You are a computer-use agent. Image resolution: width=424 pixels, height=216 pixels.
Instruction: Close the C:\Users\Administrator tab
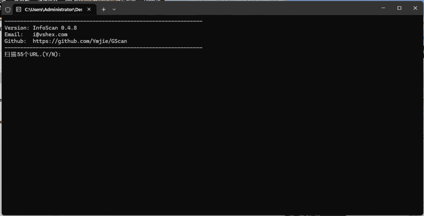tap(89, 9)
